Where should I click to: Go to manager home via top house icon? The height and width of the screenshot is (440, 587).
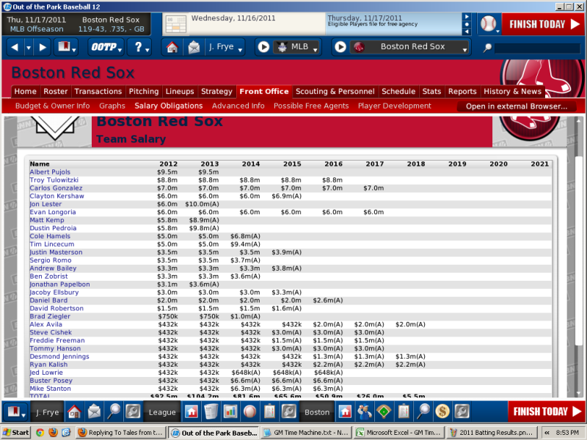pos(172,47)
